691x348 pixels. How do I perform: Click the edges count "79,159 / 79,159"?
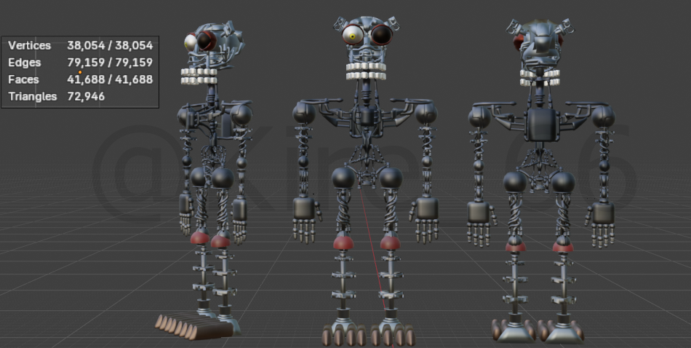click(x=110, y=62)
